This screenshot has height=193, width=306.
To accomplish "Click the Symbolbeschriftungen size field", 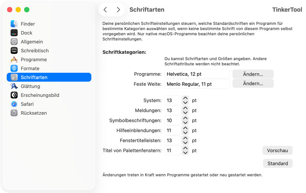I will click(172, 120).
